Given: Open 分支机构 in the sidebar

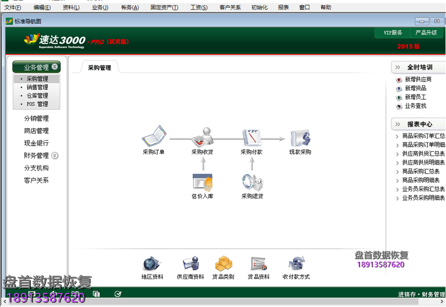Looking at the screenshot, I should tap(36, 168).
